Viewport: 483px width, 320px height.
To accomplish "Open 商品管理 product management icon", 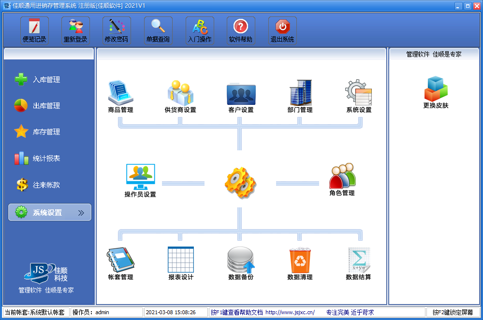I will [120, 96].
